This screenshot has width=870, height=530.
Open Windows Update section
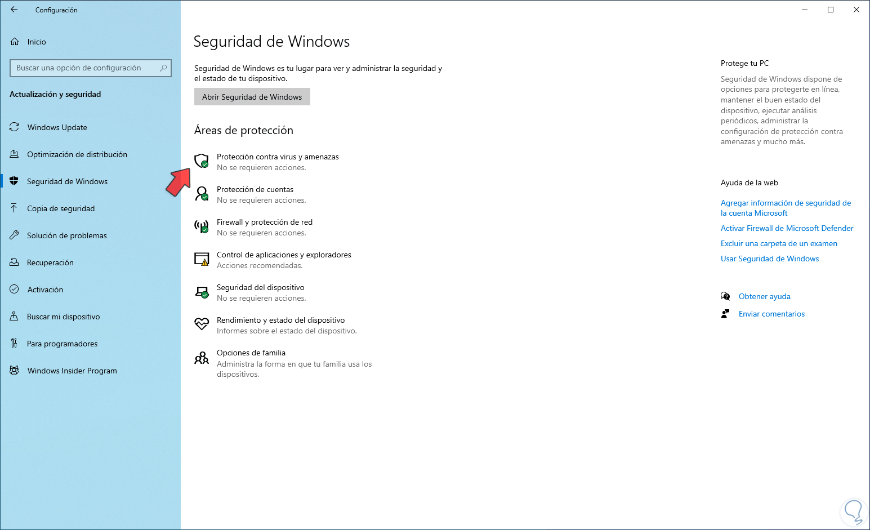tap(57, 127)
